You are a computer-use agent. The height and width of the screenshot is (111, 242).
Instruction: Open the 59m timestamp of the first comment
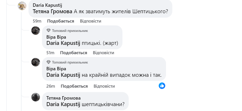37,21
